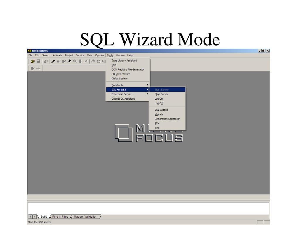Click the Undo arrow toolbar icon

point(46,61)
